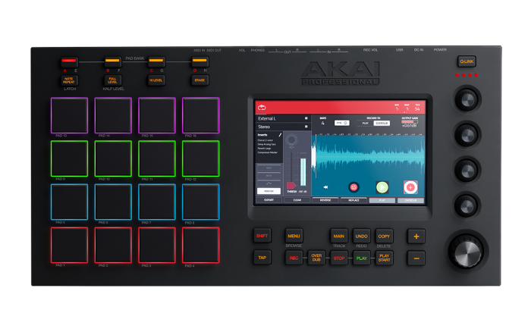Set Record To mode to Play
This screenshot has height=332, width=531.
(x=366, y=124)
